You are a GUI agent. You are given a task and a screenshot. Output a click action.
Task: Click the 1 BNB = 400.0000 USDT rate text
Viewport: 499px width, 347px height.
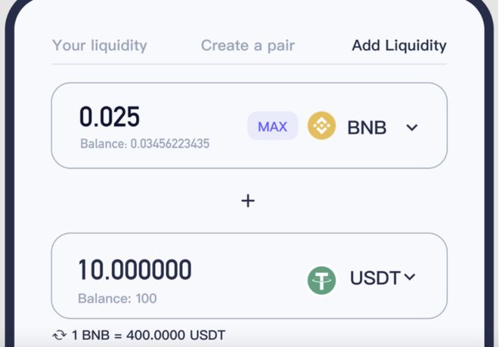tap(149, 335)
